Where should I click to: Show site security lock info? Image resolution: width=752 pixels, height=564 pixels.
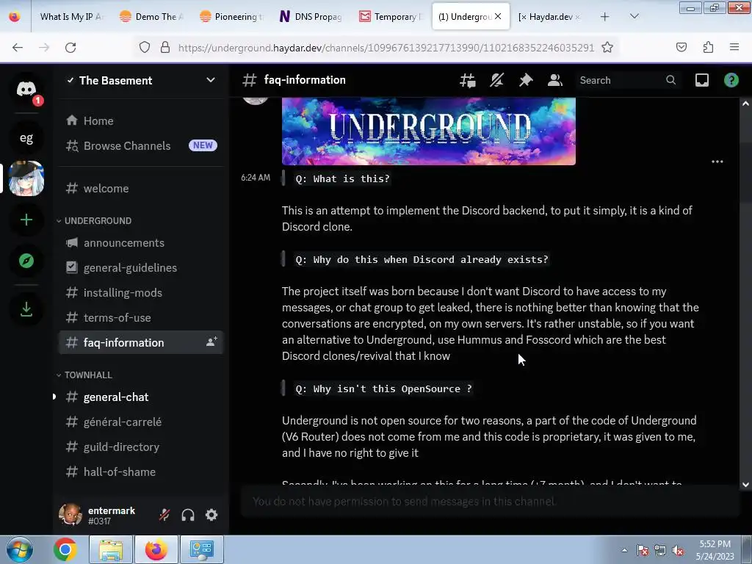pyautogui.click(x=165, y=48)
